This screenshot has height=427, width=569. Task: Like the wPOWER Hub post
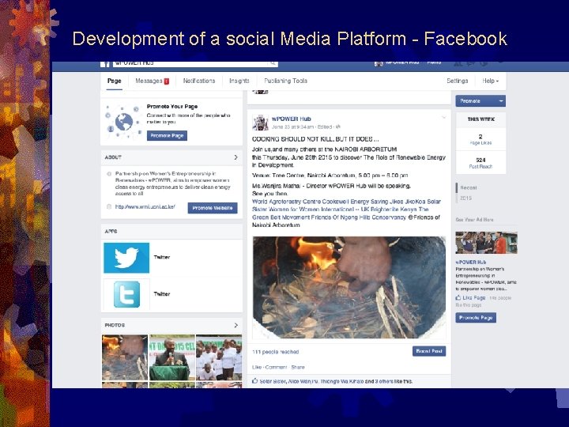pos(257,367)
